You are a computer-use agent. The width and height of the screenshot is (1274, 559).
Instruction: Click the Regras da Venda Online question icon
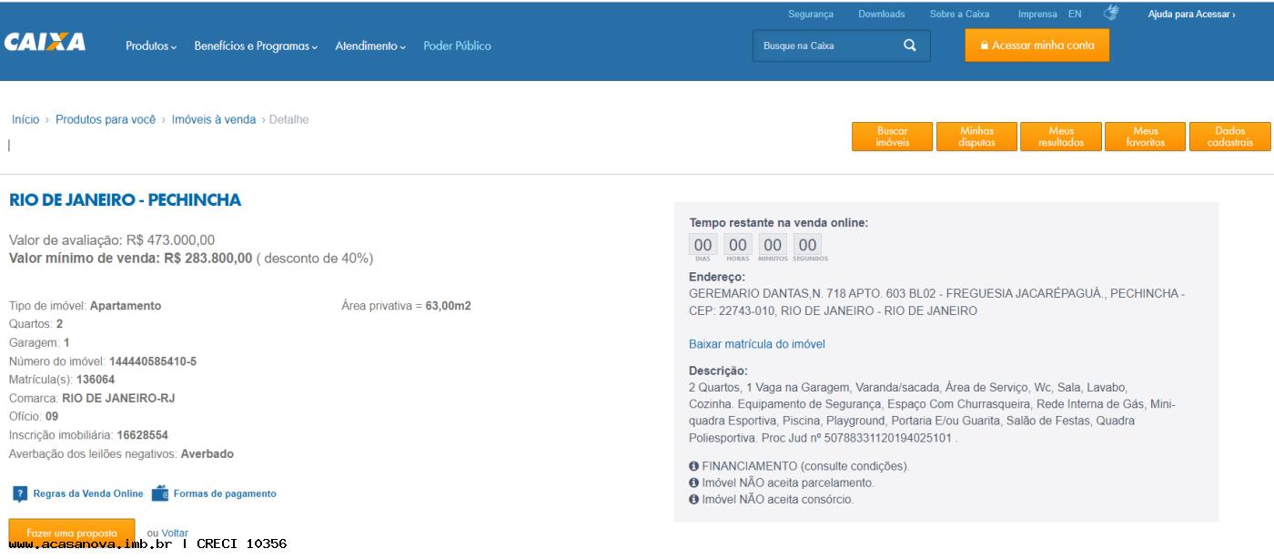point(20,494)
